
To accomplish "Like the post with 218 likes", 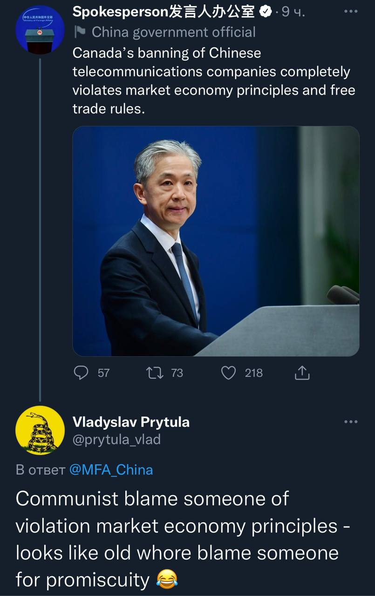I will pos(241,373).
